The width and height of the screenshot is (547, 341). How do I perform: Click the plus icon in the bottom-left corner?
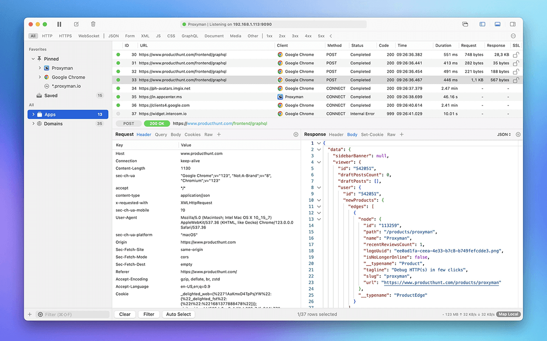[x=30, y=314]
